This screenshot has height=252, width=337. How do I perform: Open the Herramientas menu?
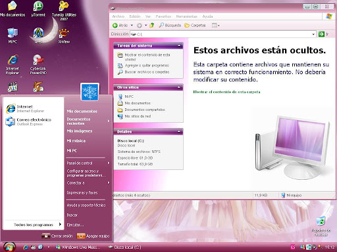pos(186,16)
